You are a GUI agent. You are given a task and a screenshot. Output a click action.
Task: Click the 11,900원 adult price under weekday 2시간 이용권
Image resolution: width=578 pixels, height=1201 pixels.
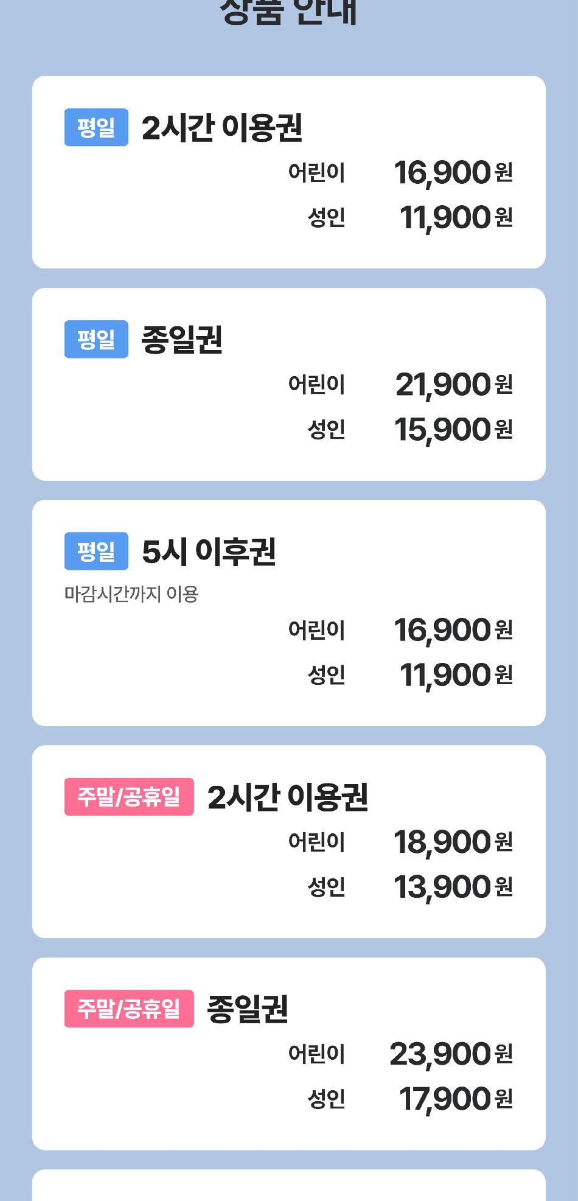point(455,217)
